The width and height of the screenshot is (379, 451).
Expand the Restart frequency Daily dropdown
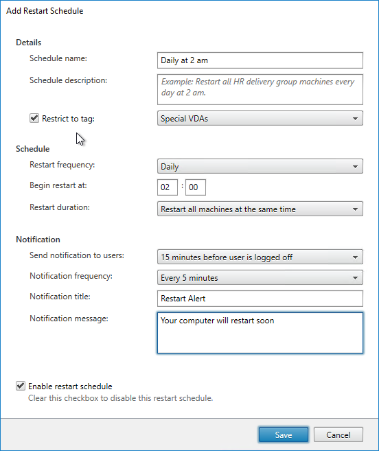click(260, 166)
